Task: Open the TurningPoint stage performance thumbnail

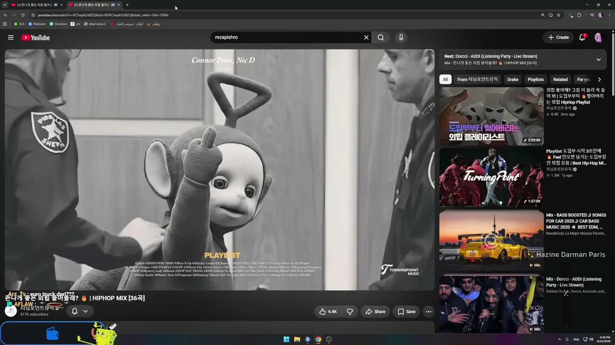Action: [492, 177]
